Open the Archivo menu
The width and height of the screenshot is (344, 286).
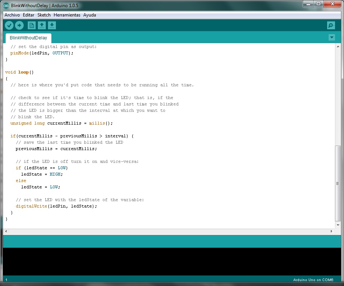12,15
